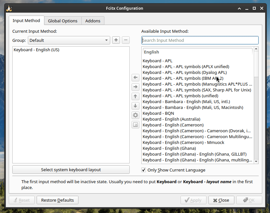270x213 pixels.
Task: Switch to the Global Options tab
Action: point(63,20)
